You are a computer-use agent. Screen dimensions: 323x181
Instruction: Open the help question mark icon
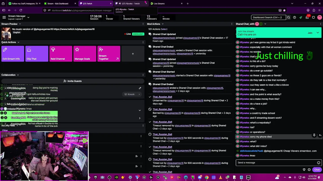pyautogui.click(x=294, y=17)
